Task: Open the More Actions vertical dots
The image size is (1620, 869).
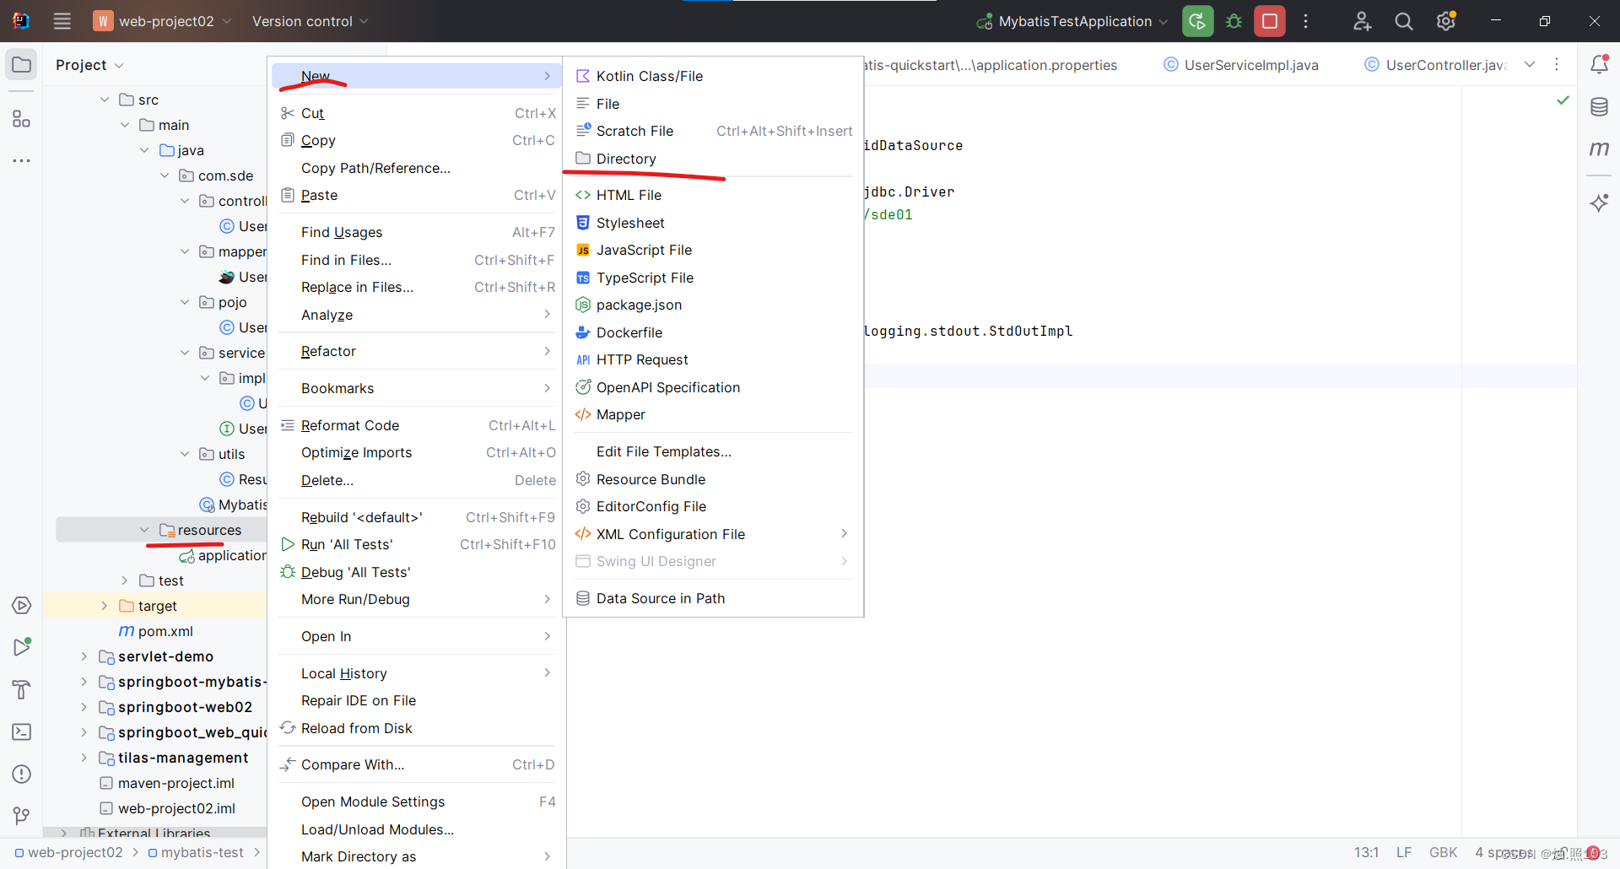Action: 1305,21
